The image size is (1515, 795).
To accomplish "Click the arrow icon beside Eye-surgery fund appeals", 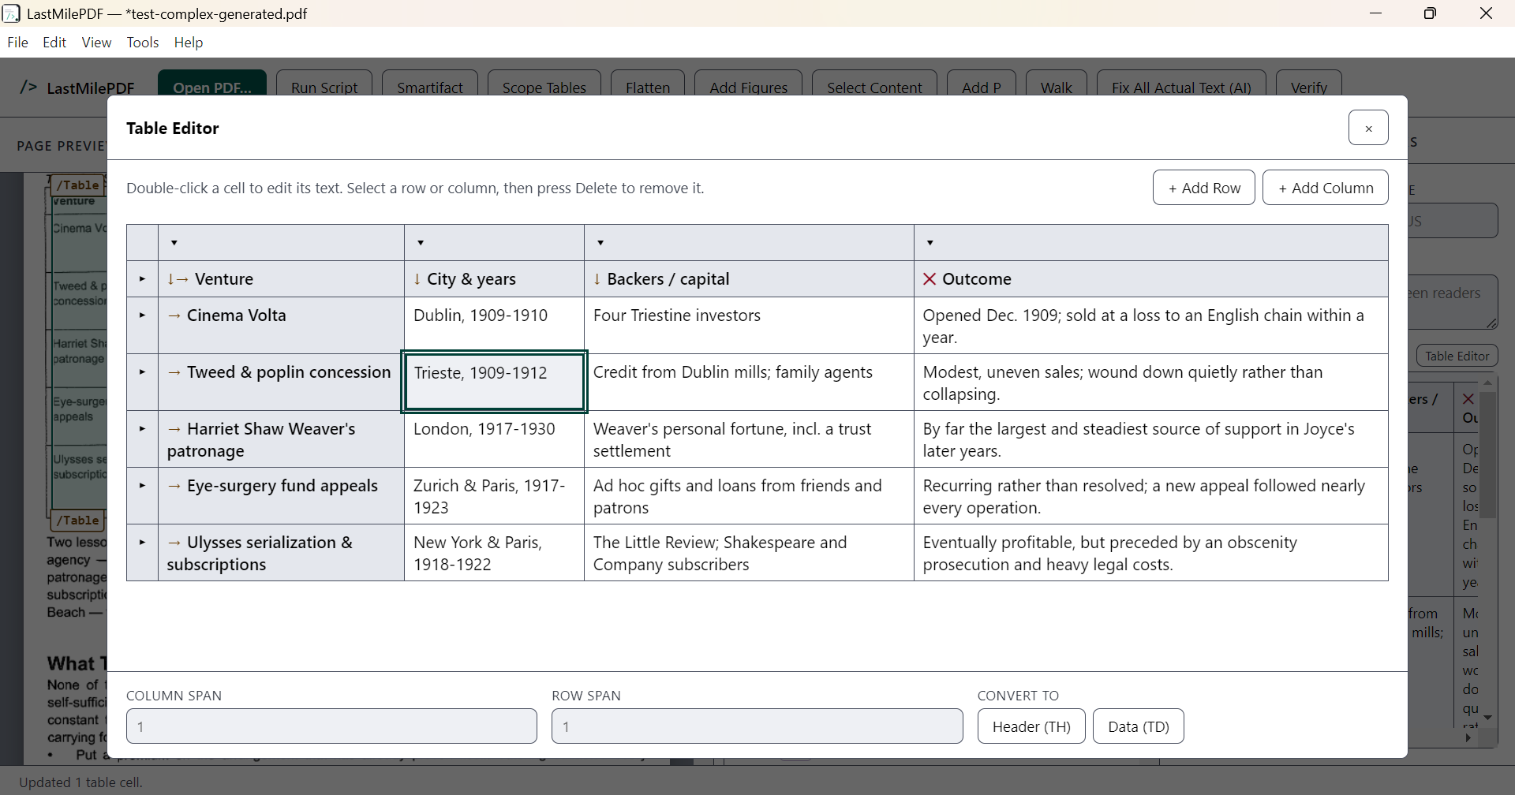I will click(174, 486).
